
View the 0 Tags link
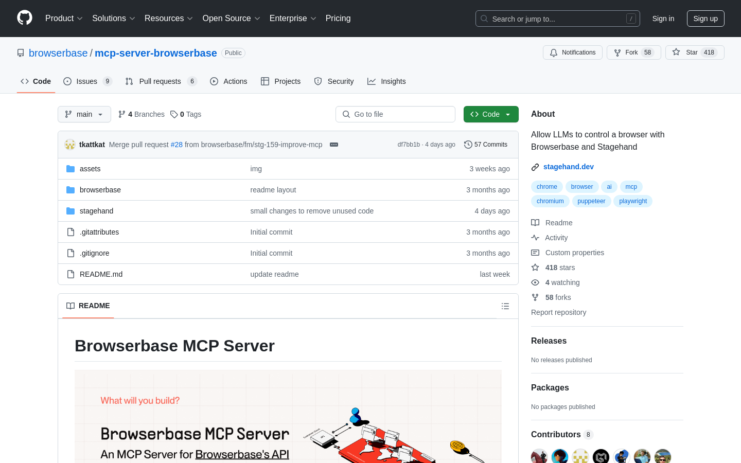coord(186,114)
